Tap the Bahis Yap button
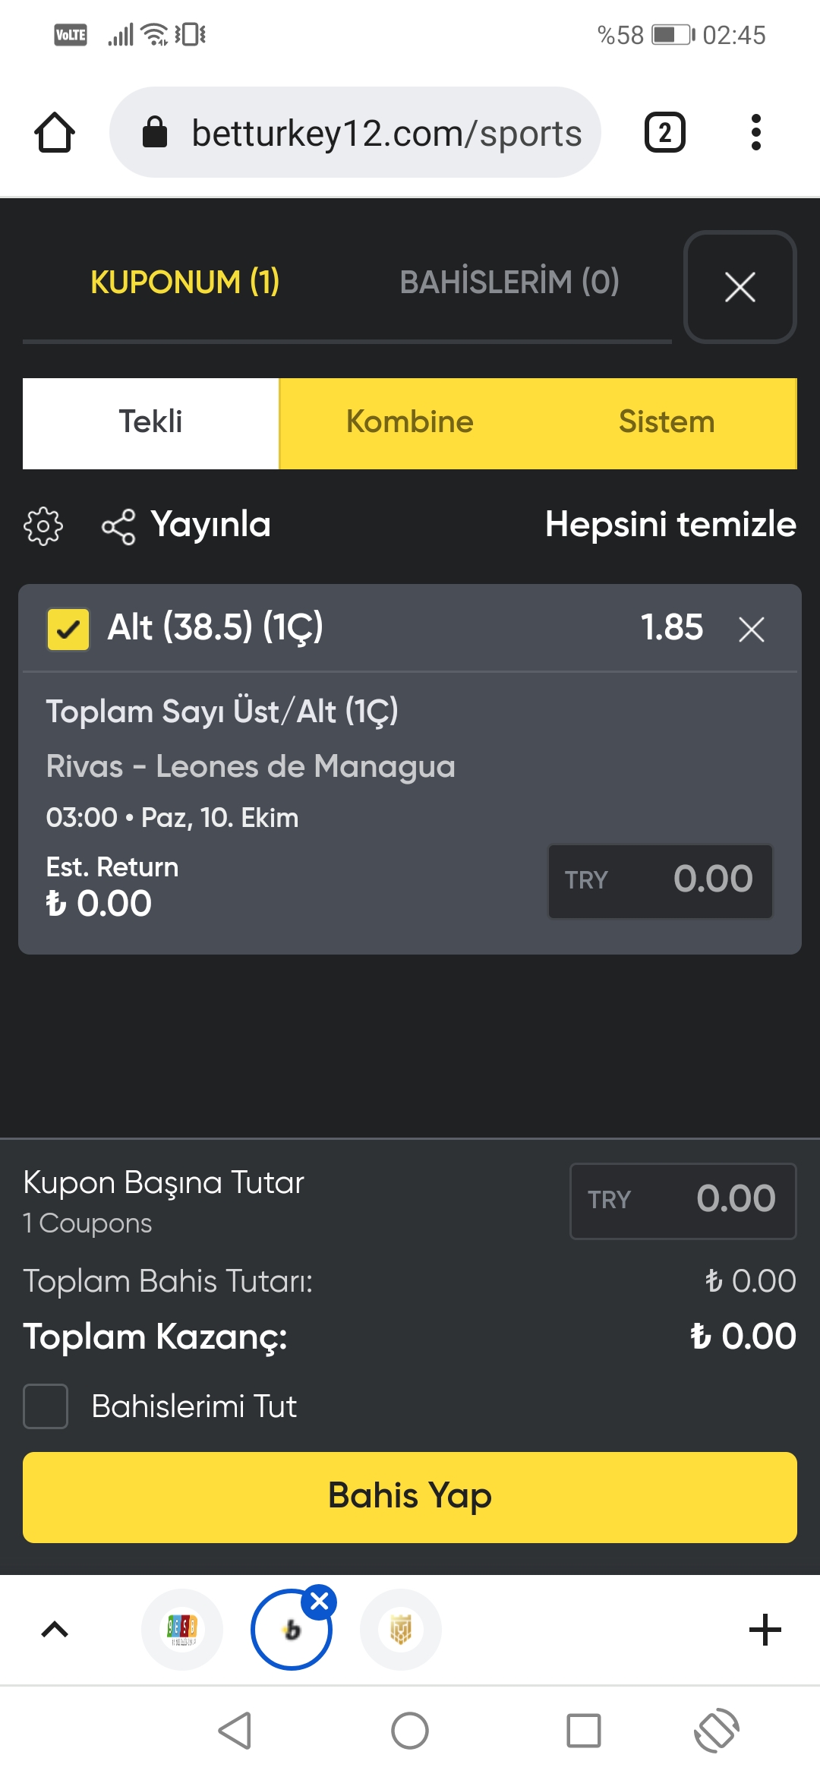The height and width of the screenshot is (1777, 820). (x=410, y=1498)
